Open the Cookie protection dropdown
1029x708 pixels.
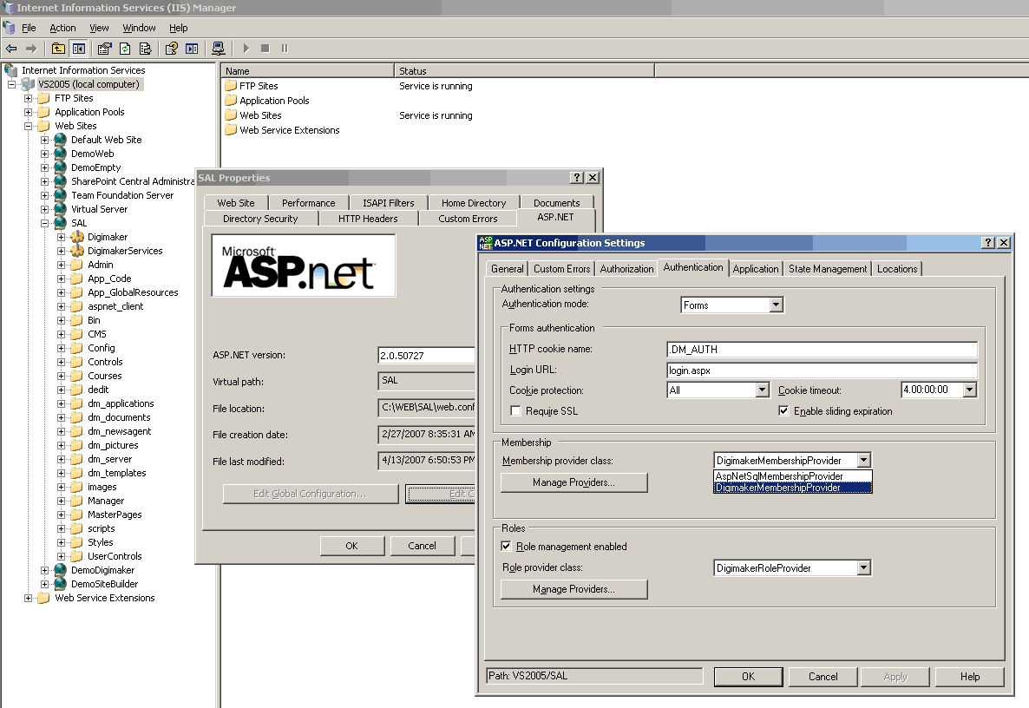762,390
